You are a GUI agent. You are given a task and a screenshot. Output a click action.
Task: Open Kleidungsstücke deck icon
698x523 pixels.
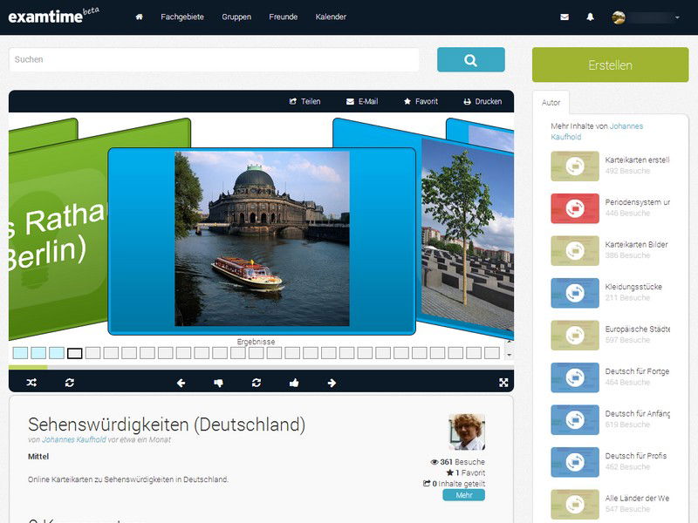575,293
